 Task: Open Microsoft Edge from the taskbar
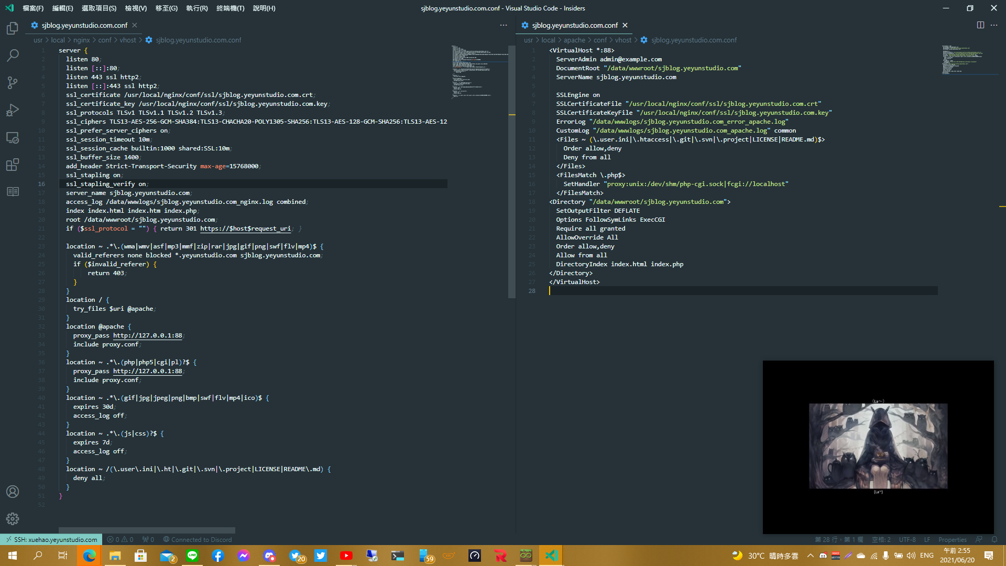(x=89, y=556)
